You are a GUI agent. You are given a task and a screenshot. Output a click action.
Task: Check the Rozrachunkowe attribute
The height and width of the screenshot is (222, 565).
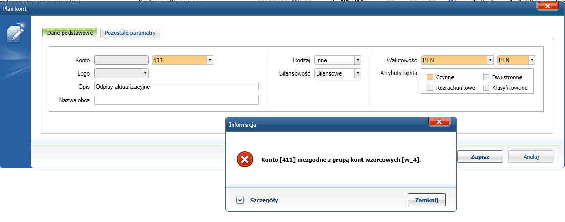point(430,88)
